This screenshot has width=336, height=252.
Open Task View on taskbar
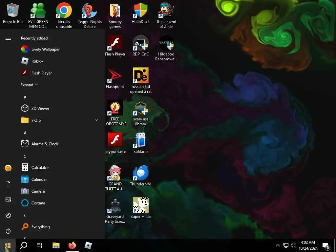tap(39, 245)
